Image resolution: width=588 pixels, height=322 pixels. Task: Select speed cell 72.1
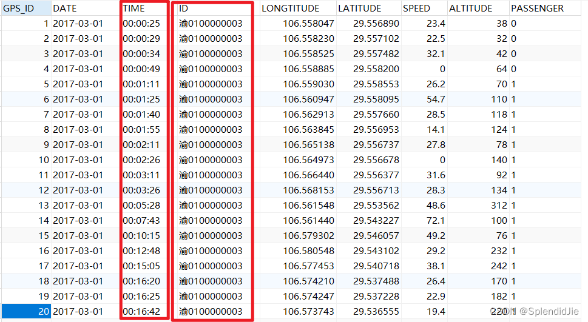point(436,221)
